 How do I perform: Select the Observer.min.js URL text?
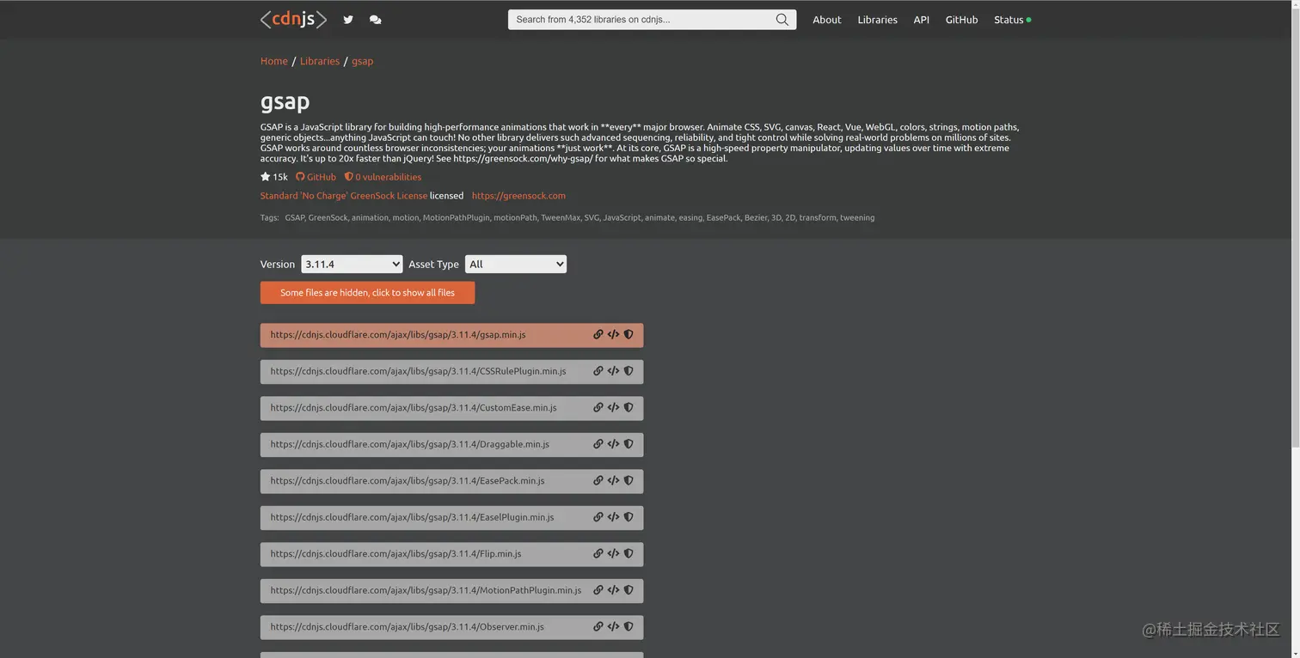pyautogui.click(x=407, y=627)
